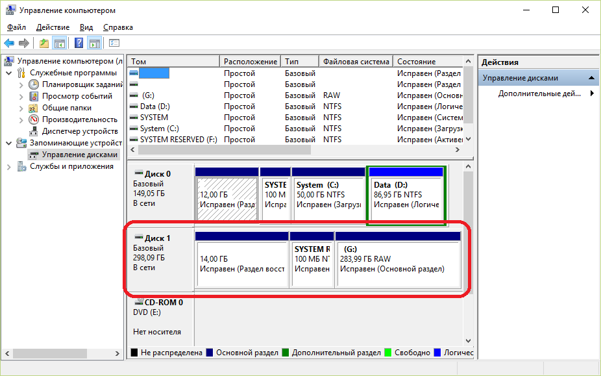Click the Disk 1 drive icon

tap(138, 238)
